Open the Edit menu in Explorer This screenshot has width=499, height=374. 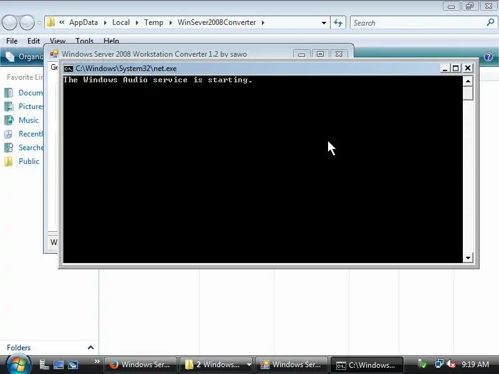pos(34,41)
